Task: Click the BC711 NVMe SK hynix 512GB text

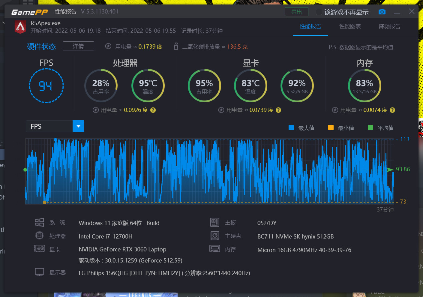Action: [x=295, y=236]
